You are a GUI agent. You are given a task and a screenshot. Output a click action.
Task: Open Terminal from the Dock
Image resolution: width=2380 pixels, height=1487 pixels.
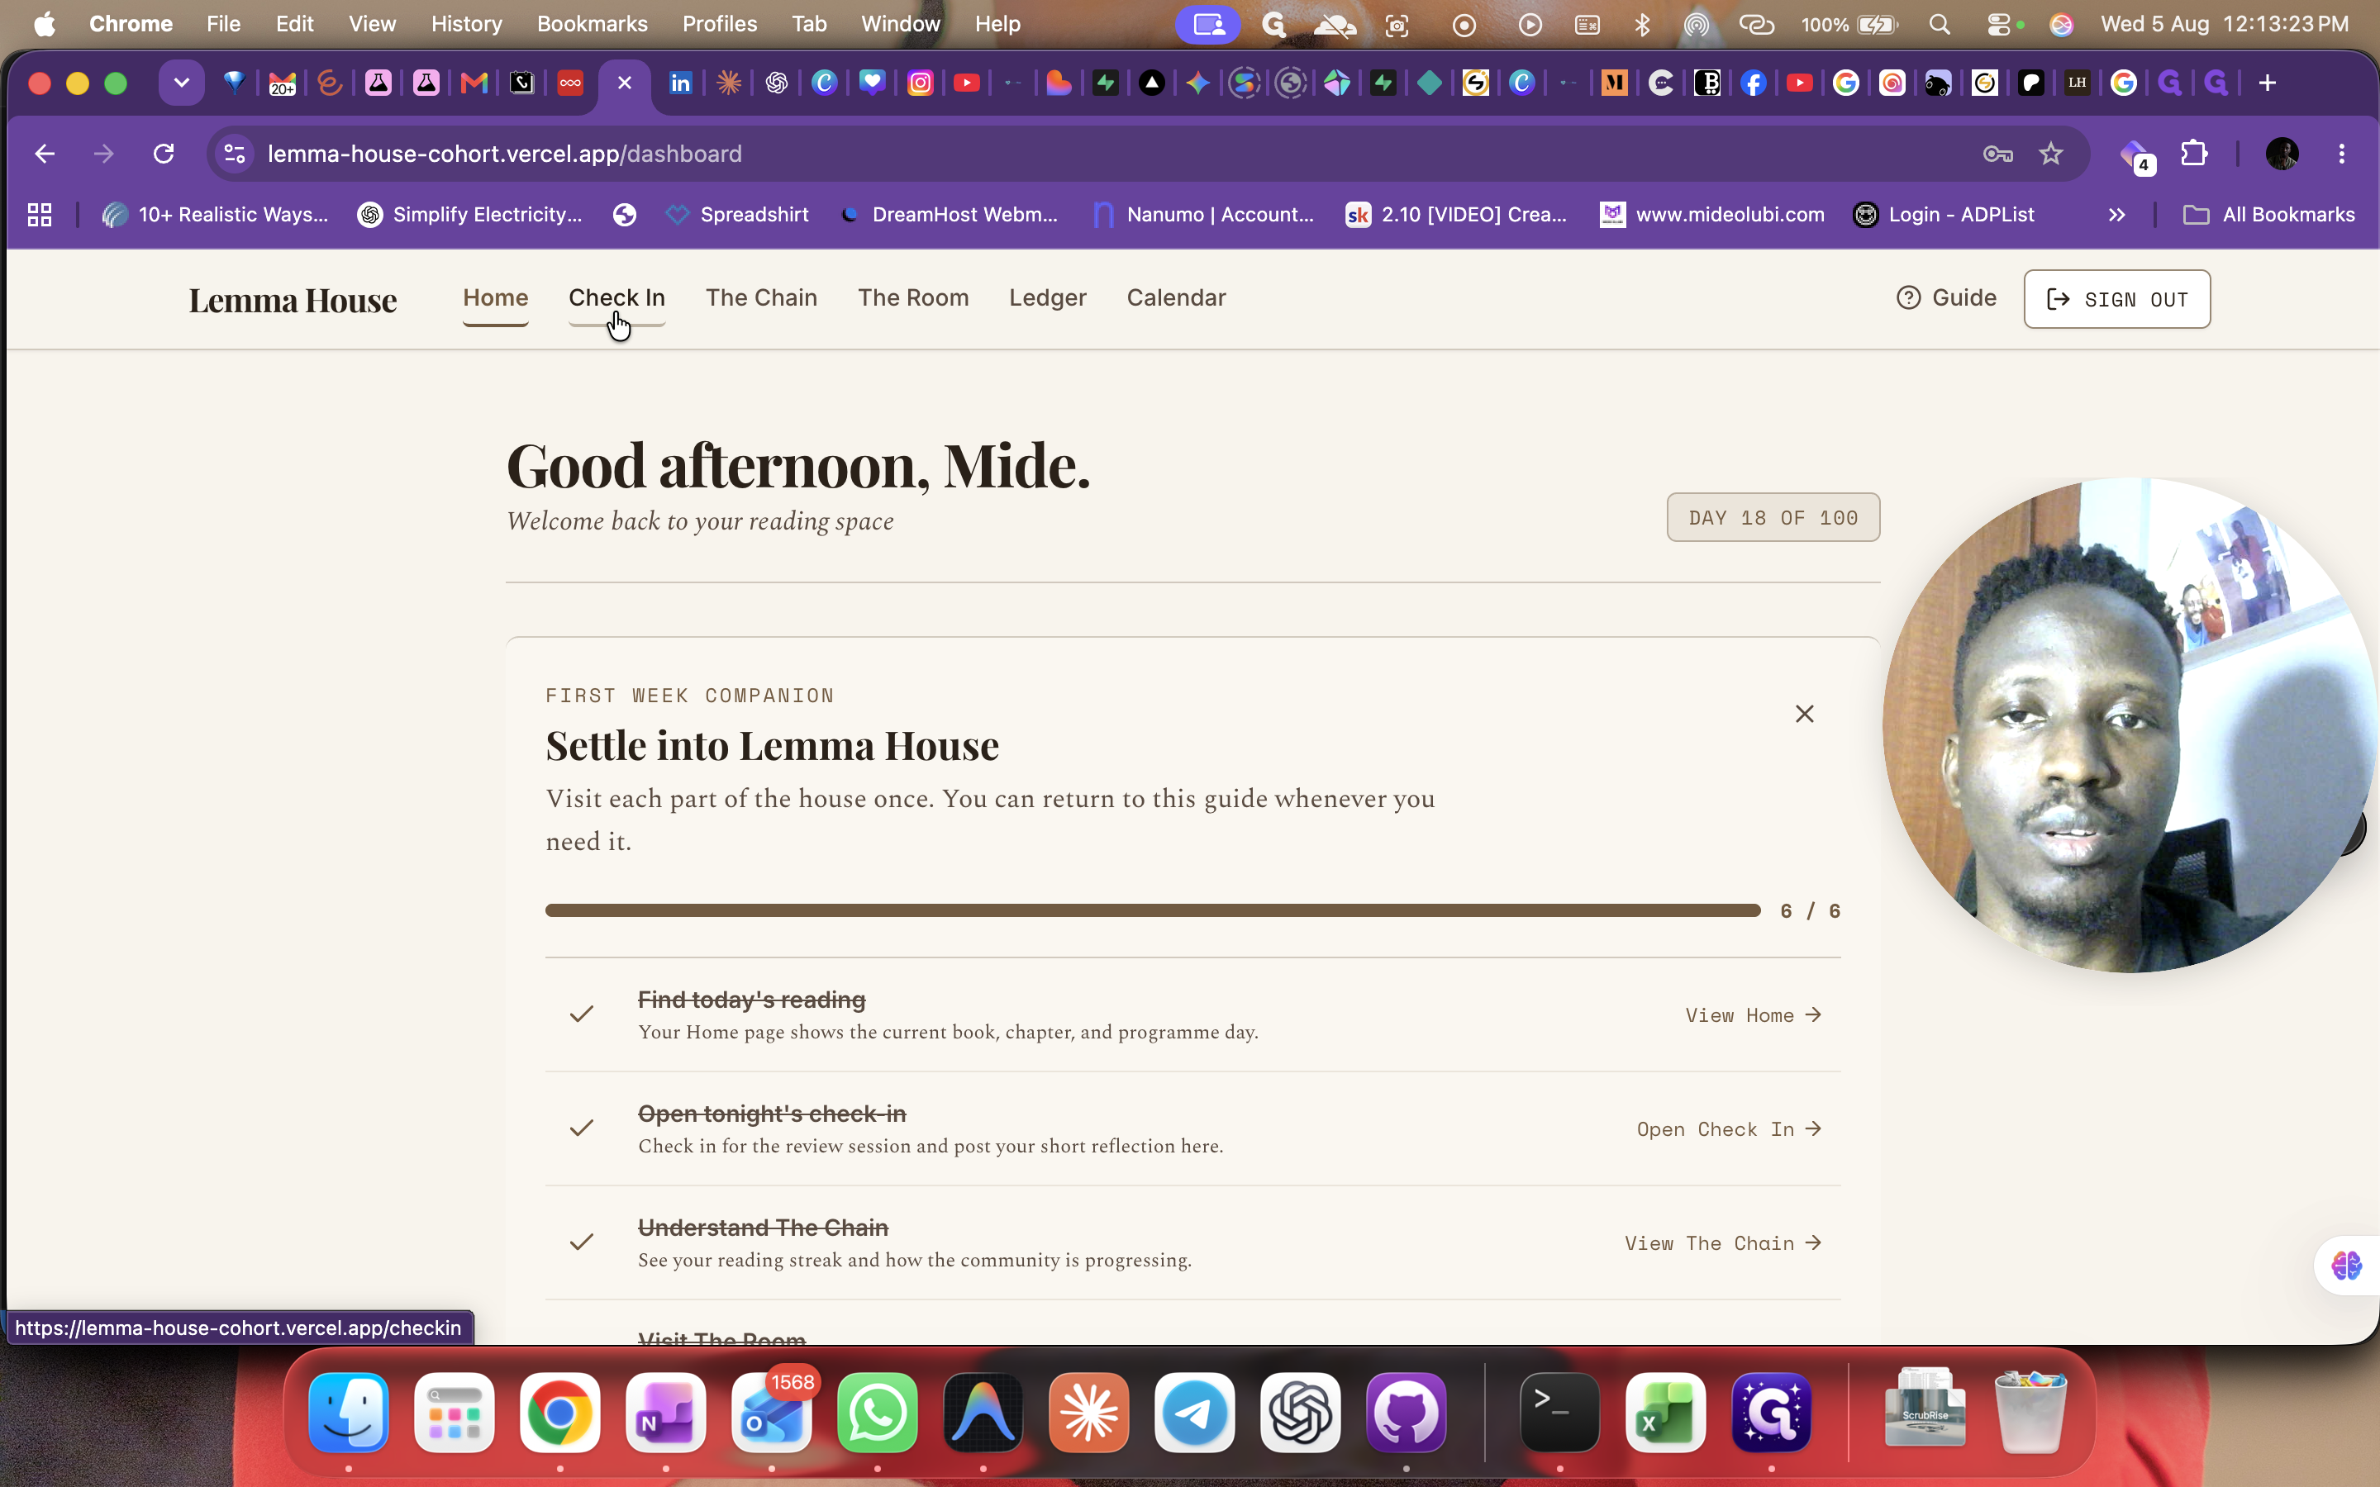[1559, 1413]
